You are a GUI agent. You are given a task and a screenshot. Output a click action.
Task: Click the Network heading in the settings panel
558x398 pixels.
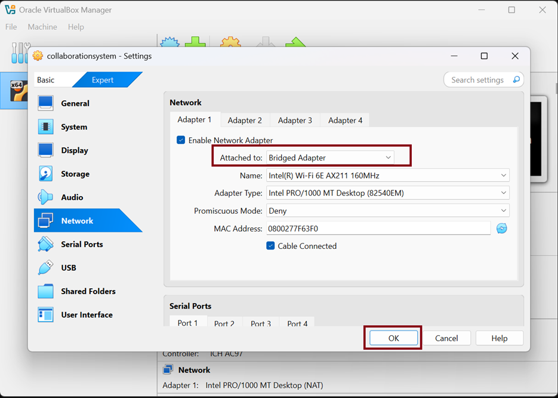(186, 103)
